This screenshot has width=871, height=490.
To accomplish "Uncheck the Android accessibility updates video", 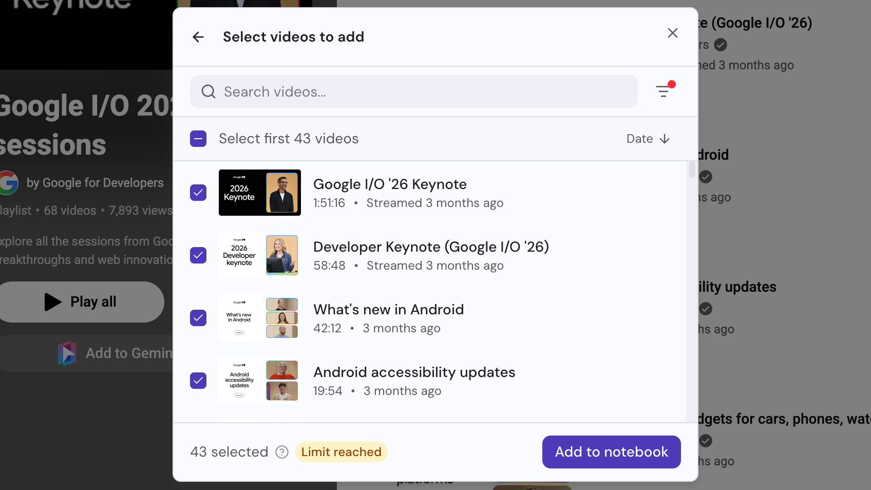I will point(198,381).
